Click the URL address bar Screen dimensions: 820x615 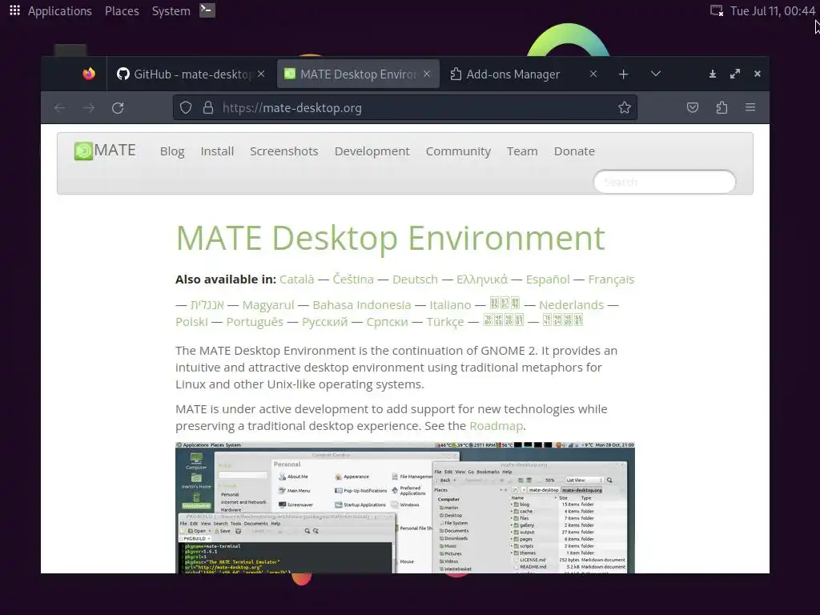(405, 108)
